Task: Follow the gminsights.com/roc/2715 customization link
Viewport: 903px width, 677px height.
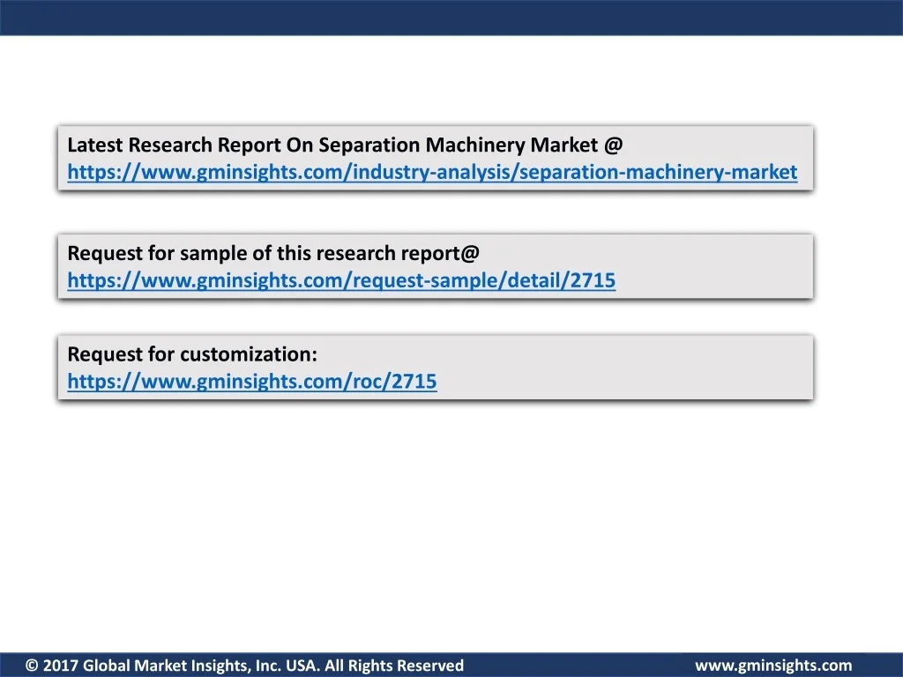Action: [x=251, y=382]
